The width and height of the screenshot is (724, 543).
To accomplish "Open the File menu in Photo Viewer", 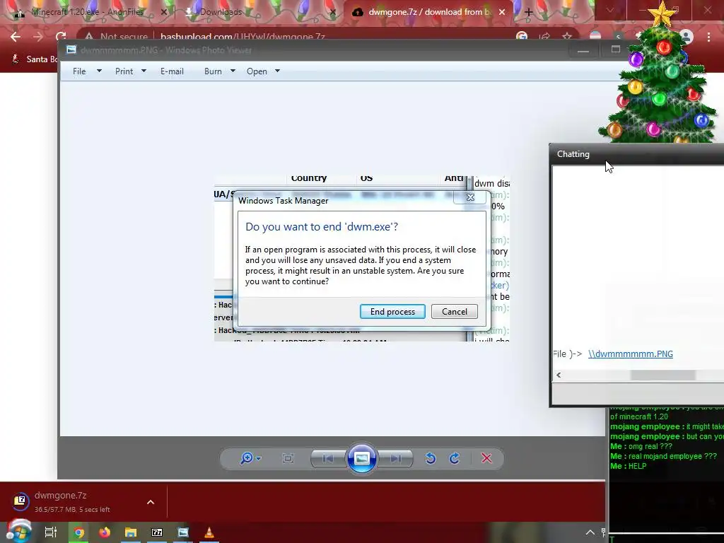I will click(79, 71).
